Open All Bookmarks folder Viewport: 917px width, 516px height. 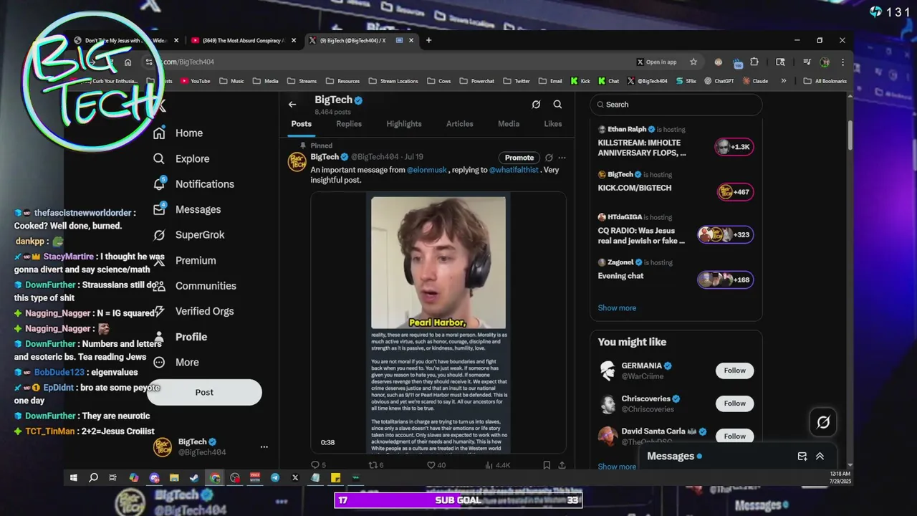point(825,81)
